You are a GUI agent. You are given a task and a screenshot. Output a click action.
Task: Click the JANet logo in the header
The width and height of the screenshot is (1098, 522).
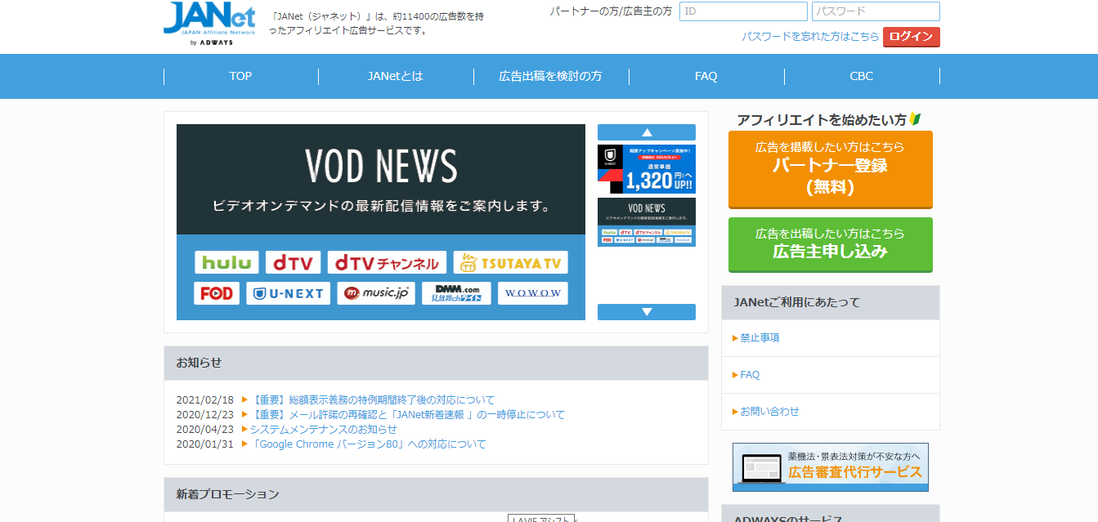(x=209, y=24)
